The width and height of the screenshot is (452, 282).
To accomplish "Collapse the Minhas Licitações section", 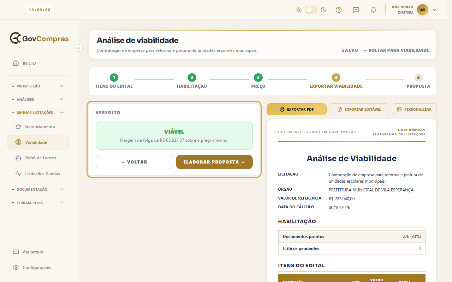I will 38,113.
